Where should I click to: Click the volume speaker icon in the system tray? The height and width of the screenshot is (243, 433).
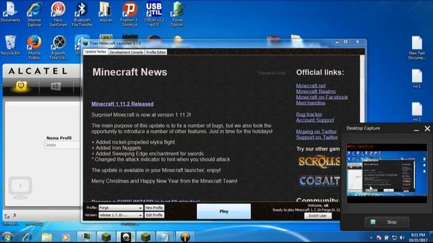point(402,238)
